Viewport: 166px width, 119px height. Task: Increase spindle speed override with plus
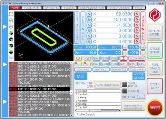[x=143, y=53]
